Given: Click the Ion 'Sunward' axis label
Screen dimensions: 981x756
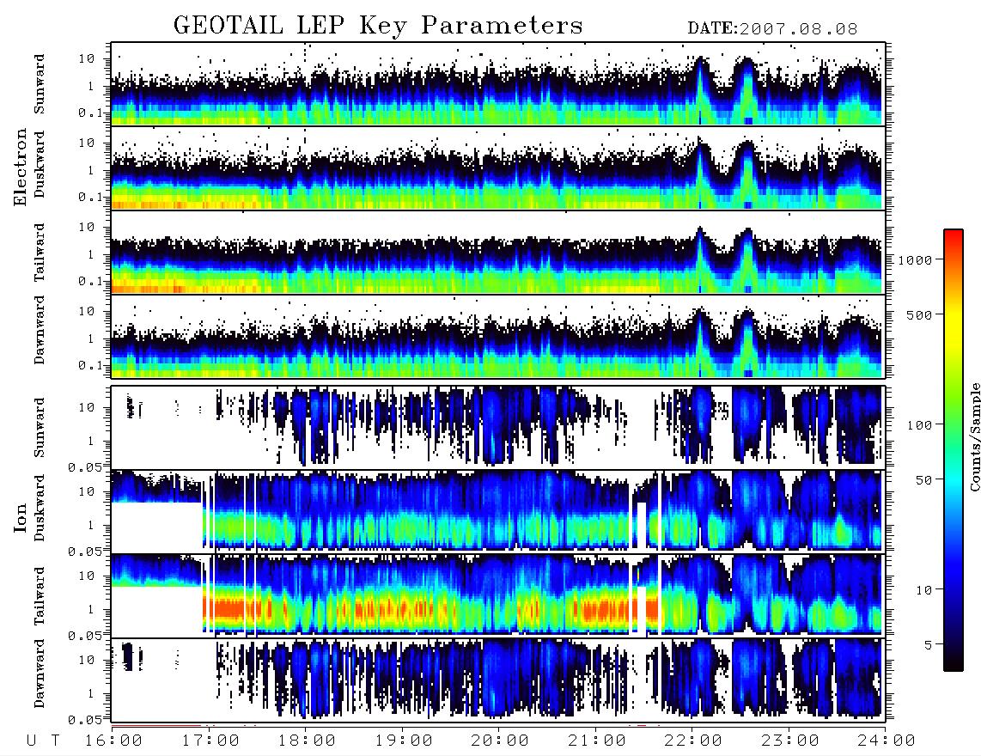Looking at the screenshot, I should [x=40, y=427].
